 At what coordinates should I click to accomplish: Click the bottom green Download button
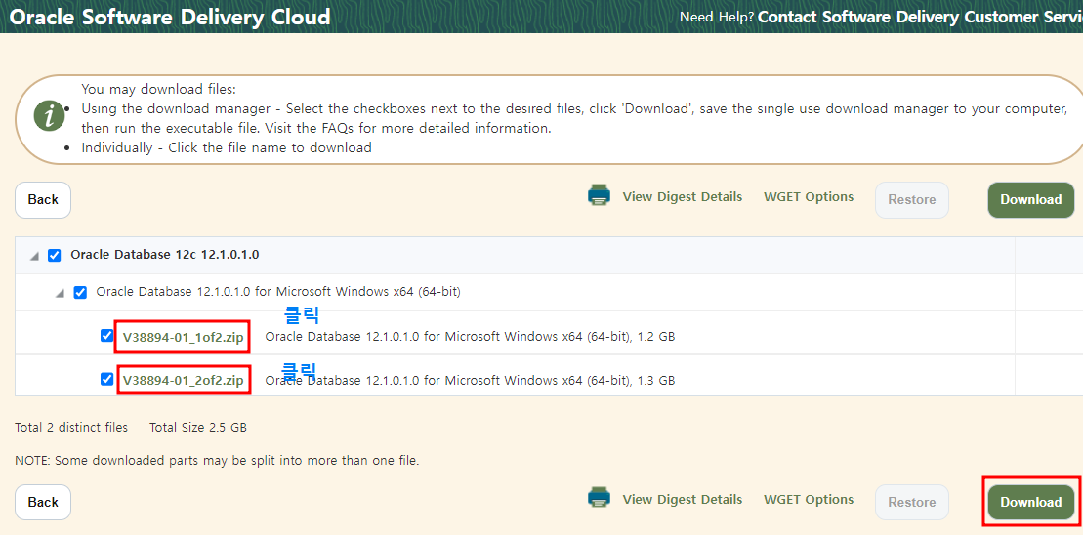[x=1030, y=502]
